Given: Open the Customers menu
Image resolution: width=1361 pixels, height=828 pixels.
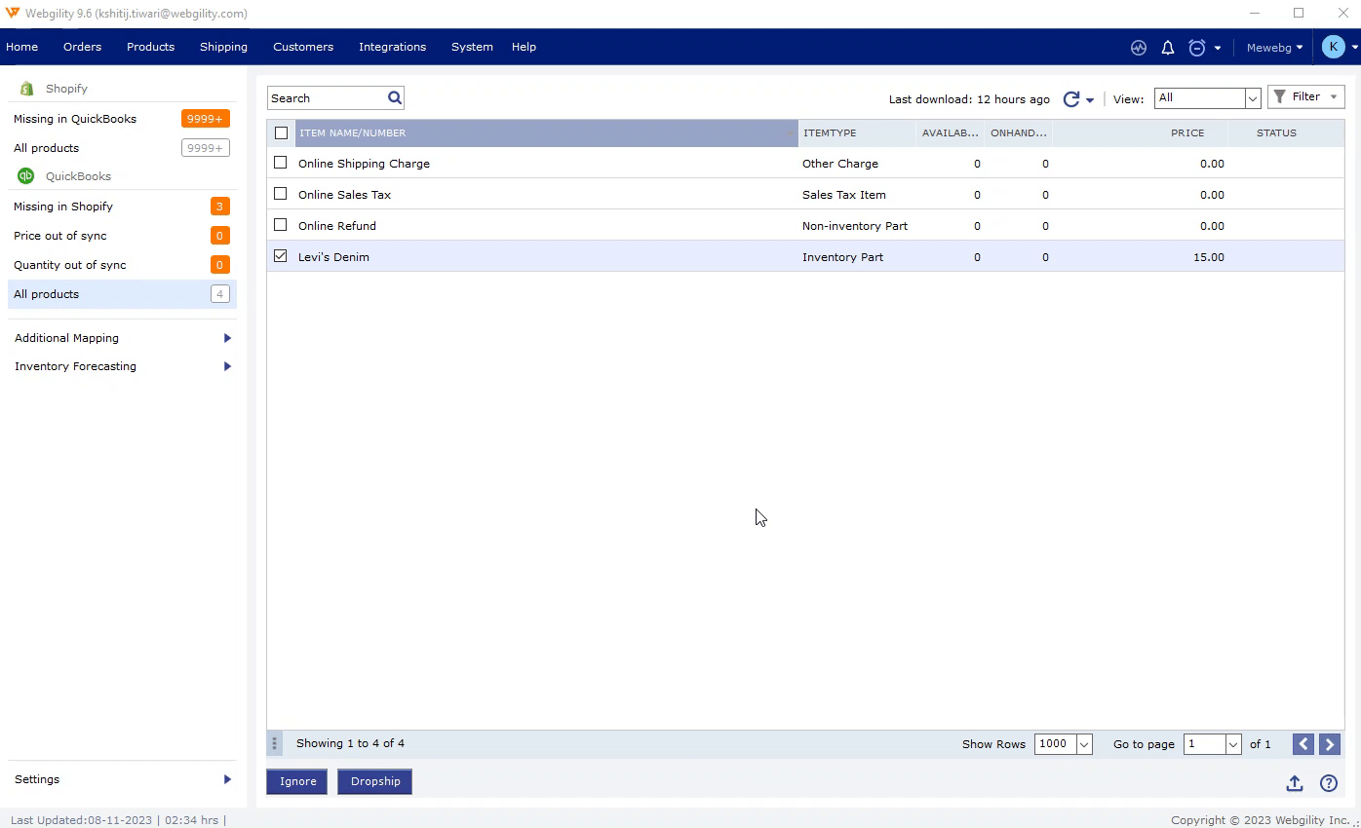Looking at the screenshot, I should (303, 47).
